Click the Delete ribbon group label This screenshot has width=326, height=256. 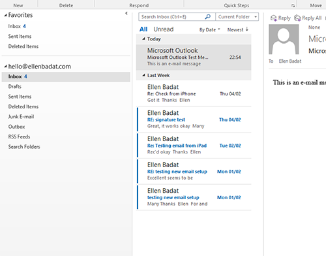point(66,5)
